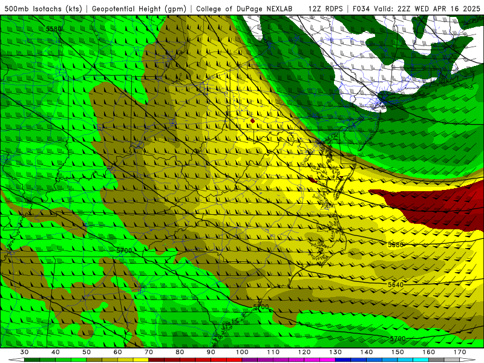Pick the bright yellow swatch just left of 70
The image size is (484, 363).
(141, 360)
